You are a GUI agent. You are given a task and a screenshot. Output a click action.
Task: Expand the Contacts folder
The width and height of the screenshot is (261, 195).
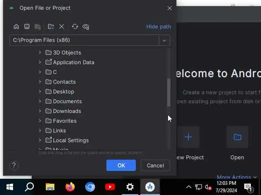point(40,82)
